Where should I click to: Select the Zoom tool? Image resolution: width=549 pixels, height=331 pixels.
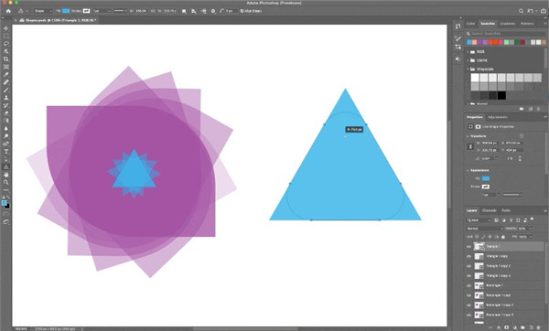click(x=6, y=182)
